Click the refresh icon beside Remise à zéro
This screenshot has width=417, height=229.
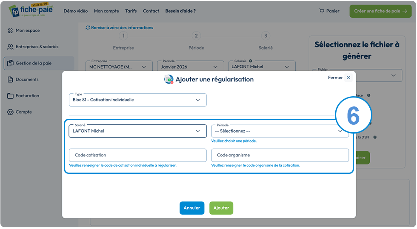click(88, 28)
